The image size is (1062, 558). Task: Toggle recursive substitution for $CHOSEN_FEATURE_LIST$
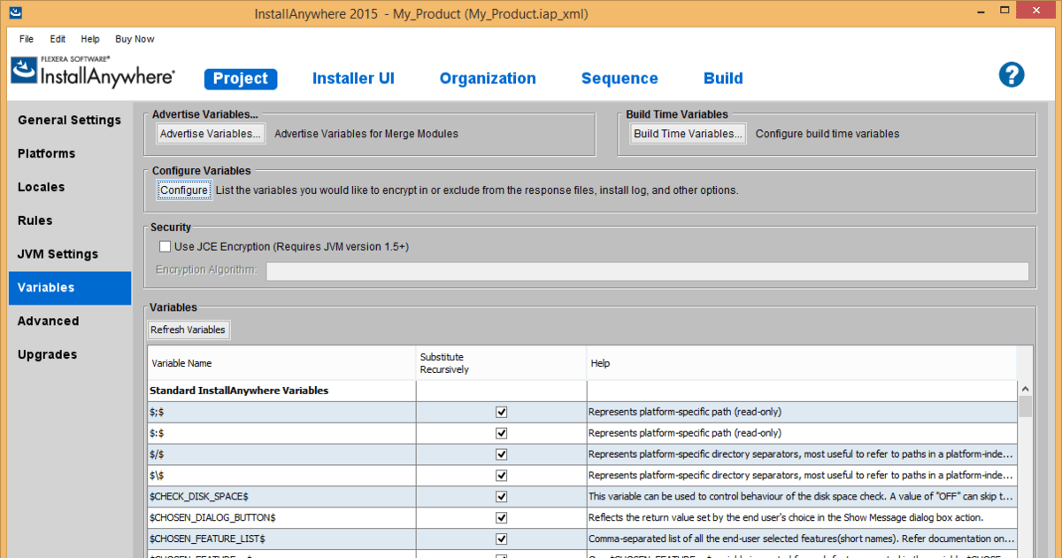click(x=501, y=539)
